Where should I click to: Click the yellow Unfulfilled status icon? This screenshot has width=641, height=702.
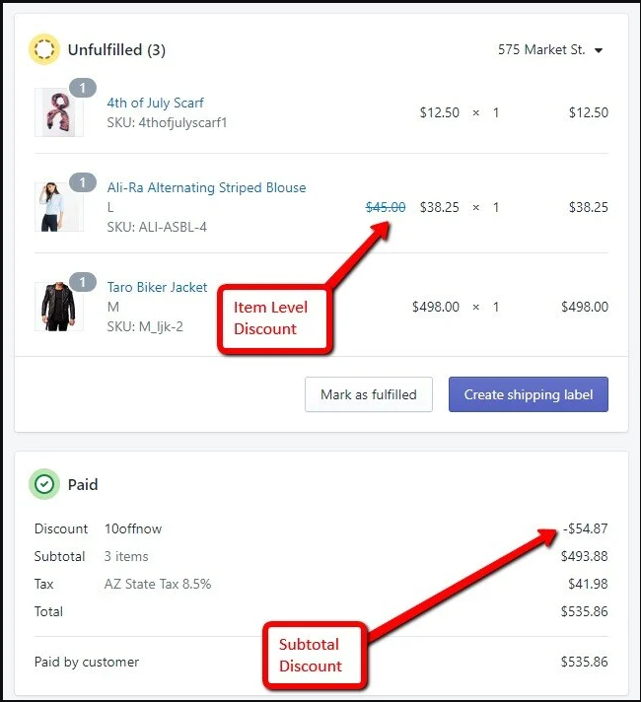[x=44, y=49]
